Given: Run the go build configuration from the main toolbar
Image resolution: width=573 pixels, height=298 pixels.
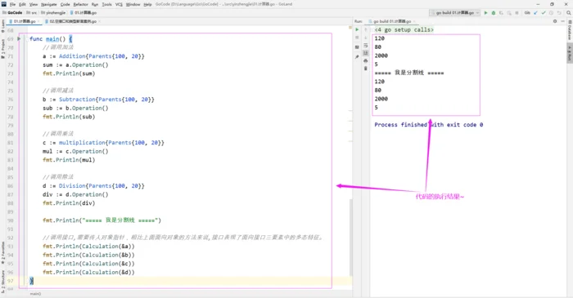Looking at the screenshot, I should 485,13.
